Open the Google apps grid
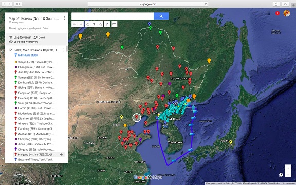Screen dimensions: 296x185 pos(268,13)
